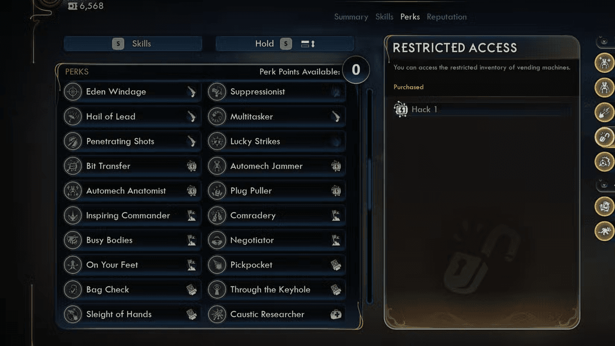Click the Caustic Researcher perk icon

pyautogui.click(x=217, y=314)
